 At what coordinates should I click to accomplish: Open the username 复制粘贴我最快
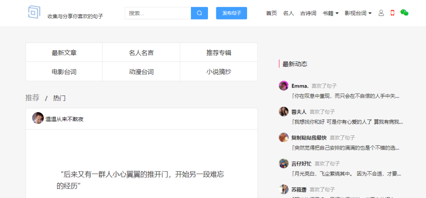(309, 137)
